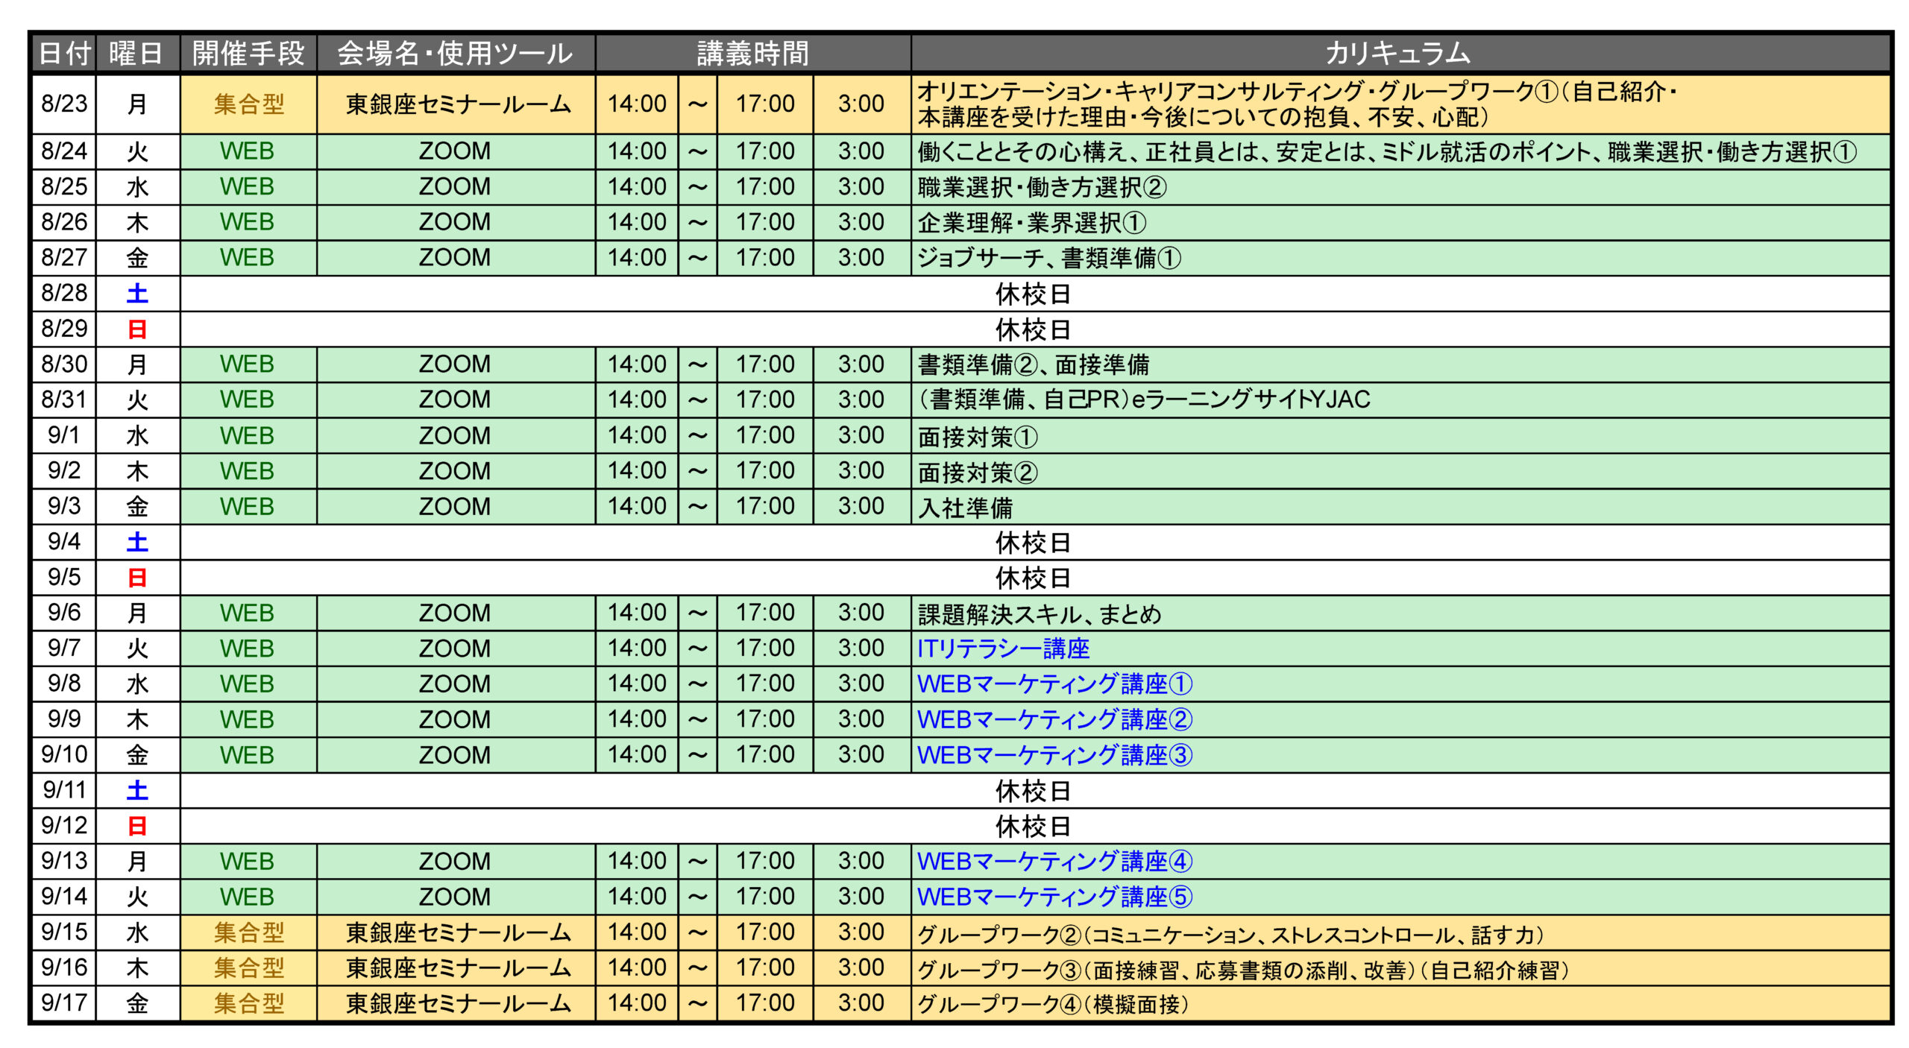Click WEBマーケティング講座⑤ text
The width and height of the screenshot is (1909, 1048).
pyautogui.click(x=1054, y=897)
